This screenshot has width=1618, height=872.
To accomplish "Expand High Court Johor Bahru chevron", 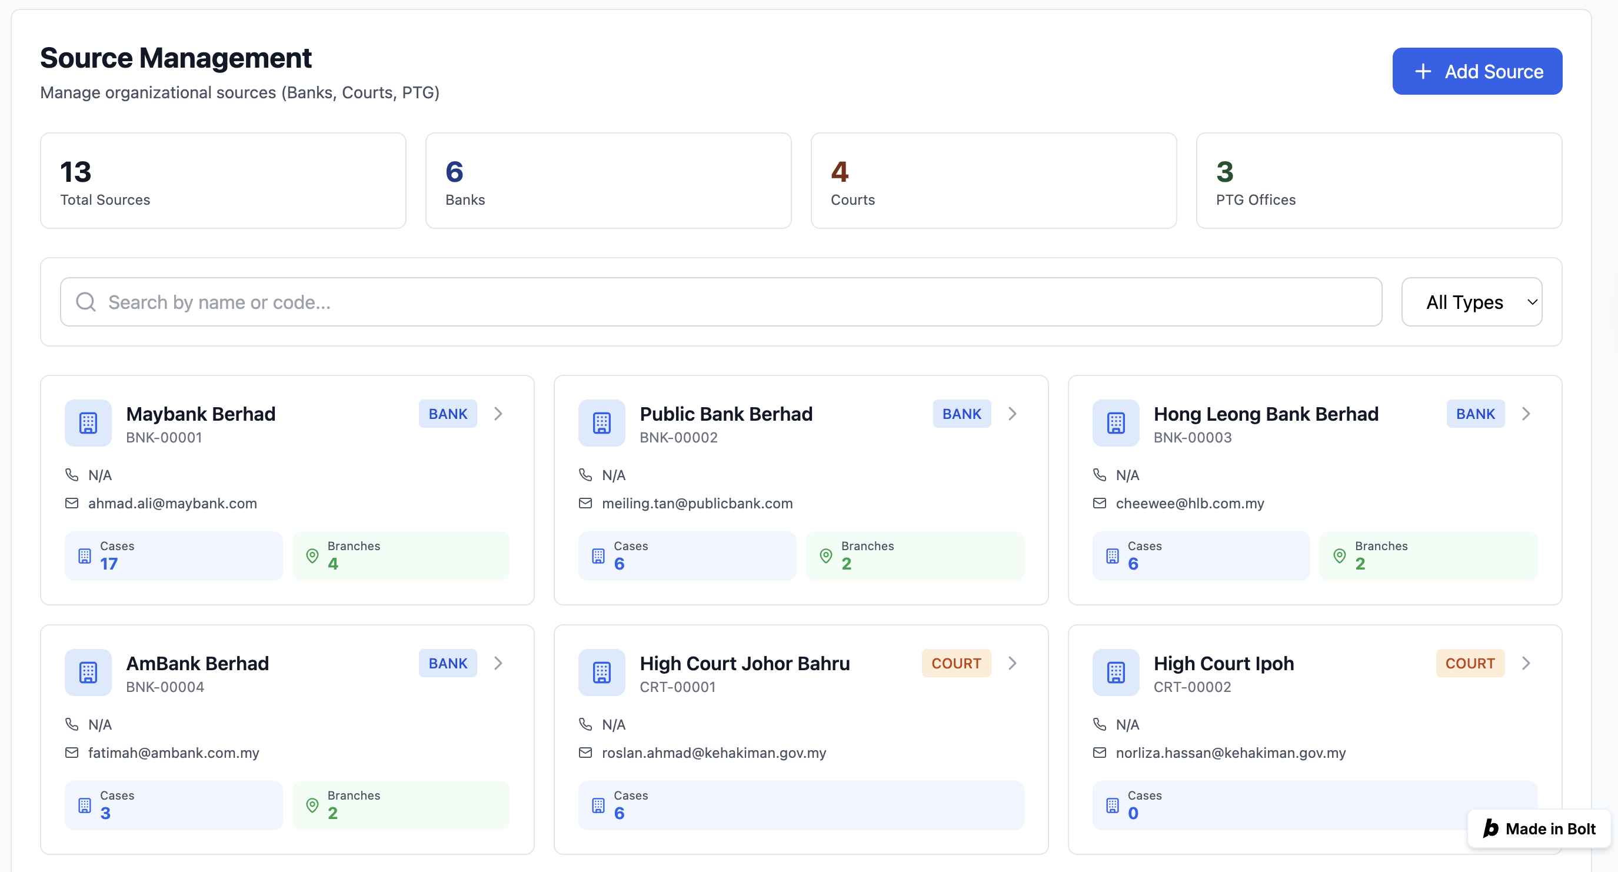I will pos(1012,663).
